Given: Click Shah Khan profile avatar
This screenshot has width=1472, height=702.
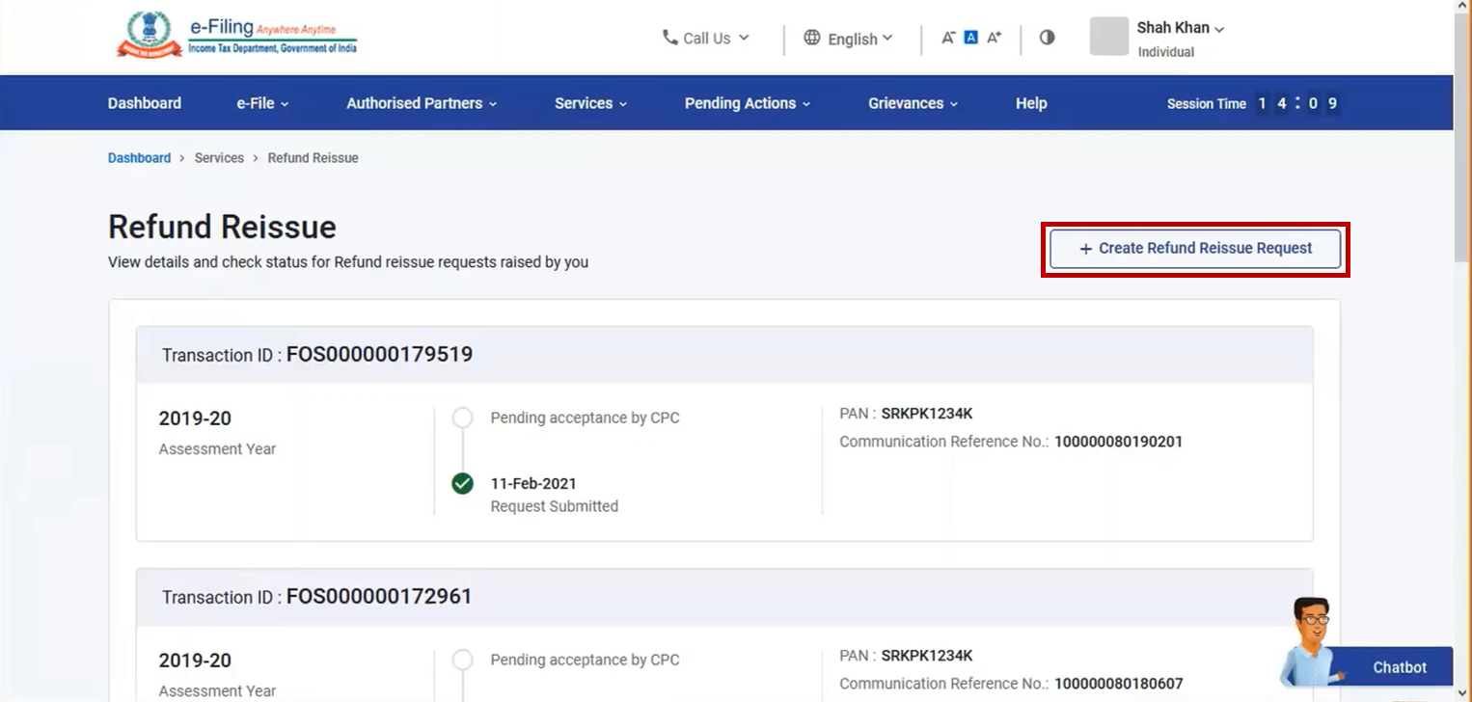Looking at the screenshot, I should pos(1108,38).
